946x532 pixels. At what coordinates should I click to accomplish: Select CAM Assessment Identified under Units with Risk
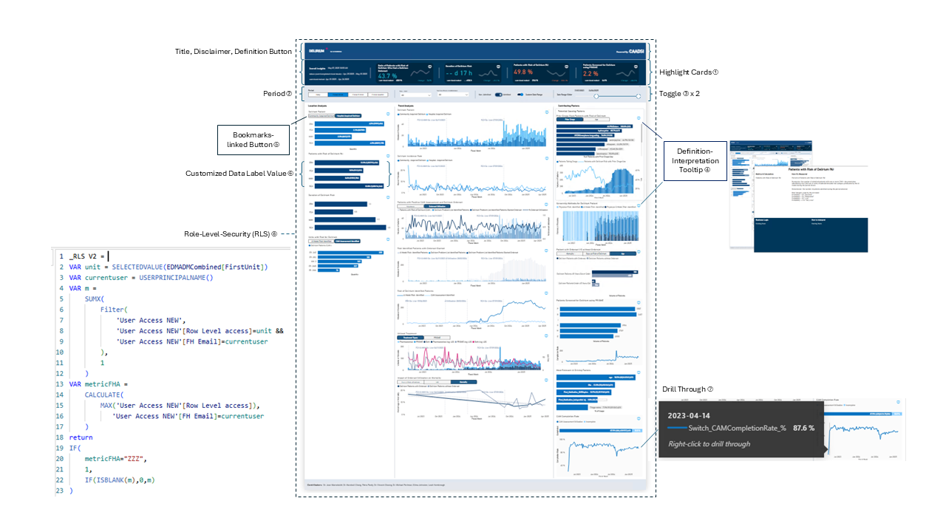347,241
